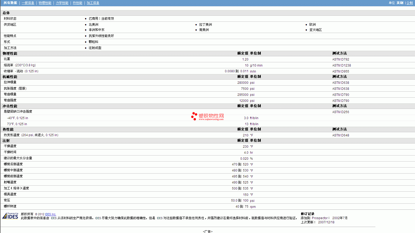Open the ASTM D648 test method link
Image resolution: width=415 pixels, height=233 pixels.
click(340, 135)
